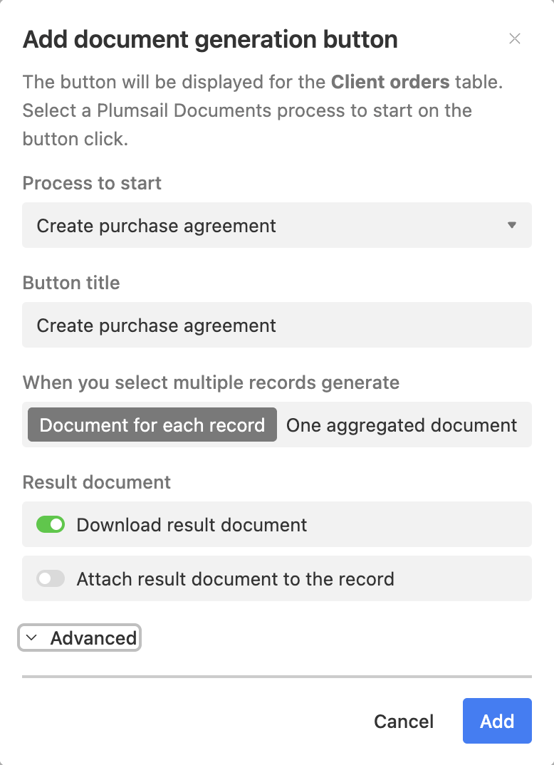Viewport: 554px width, 765px height.
Task: Click the Add document generation button title
Action: (x=210, y=39)
